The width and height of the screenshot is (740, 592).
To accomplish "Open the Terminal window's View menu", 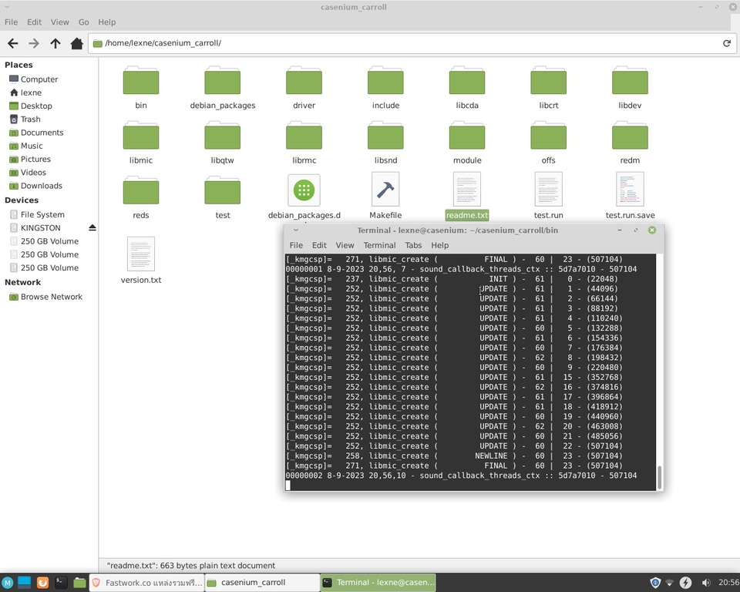I will [x=345, y=245].
